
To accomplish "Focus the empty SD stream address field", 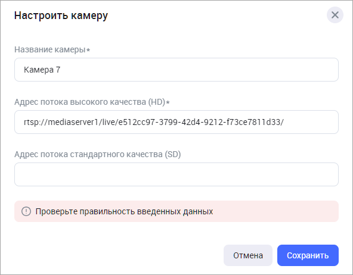I will (x=176, y=174).
